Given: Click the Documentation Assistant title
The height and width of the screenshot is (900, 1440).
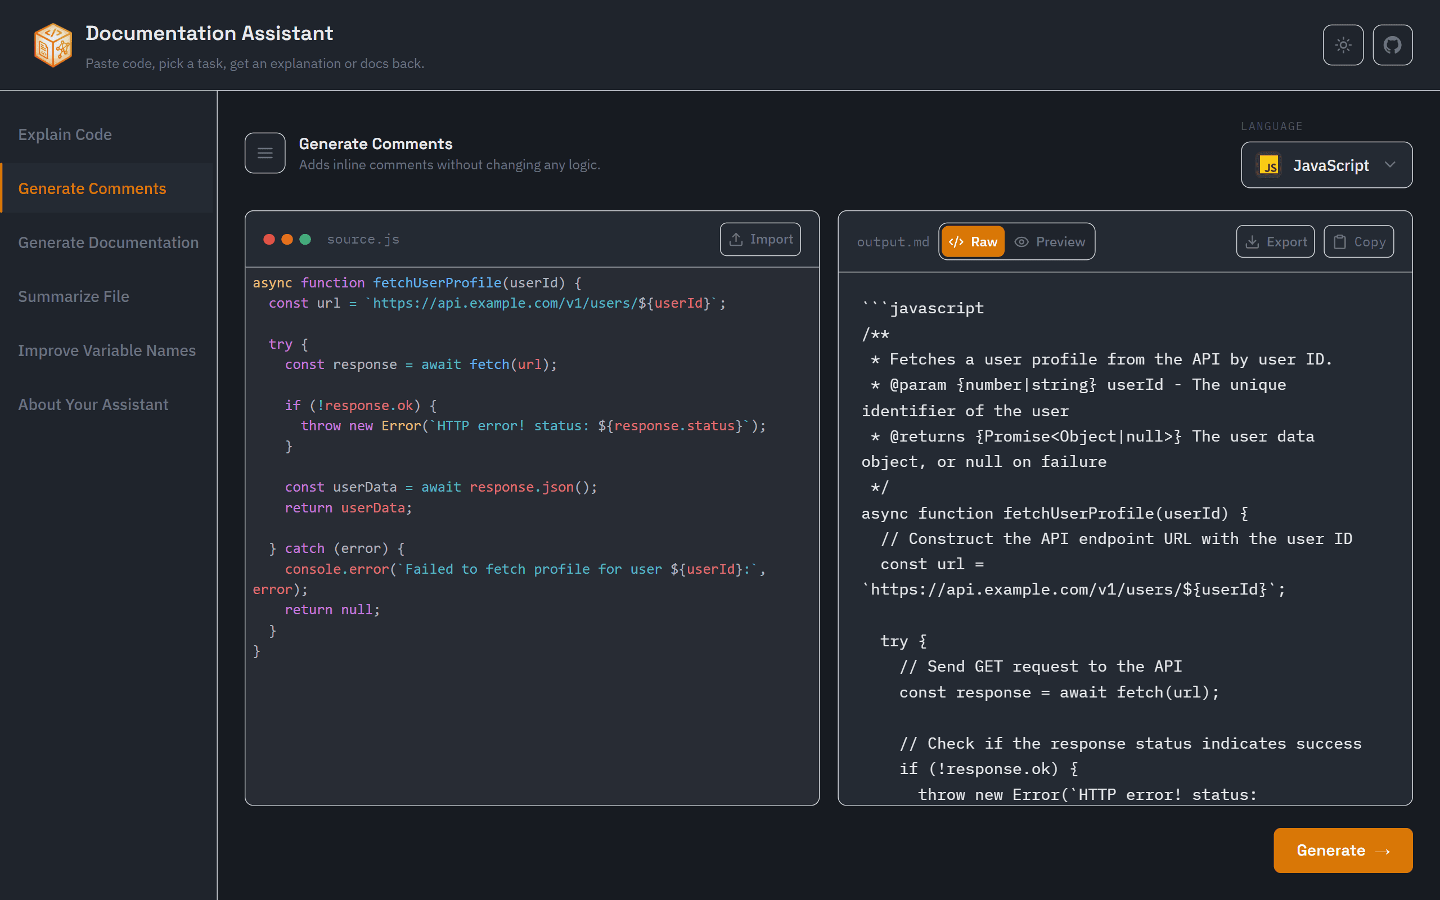Looking at the screenshot, I should (209, 33).
